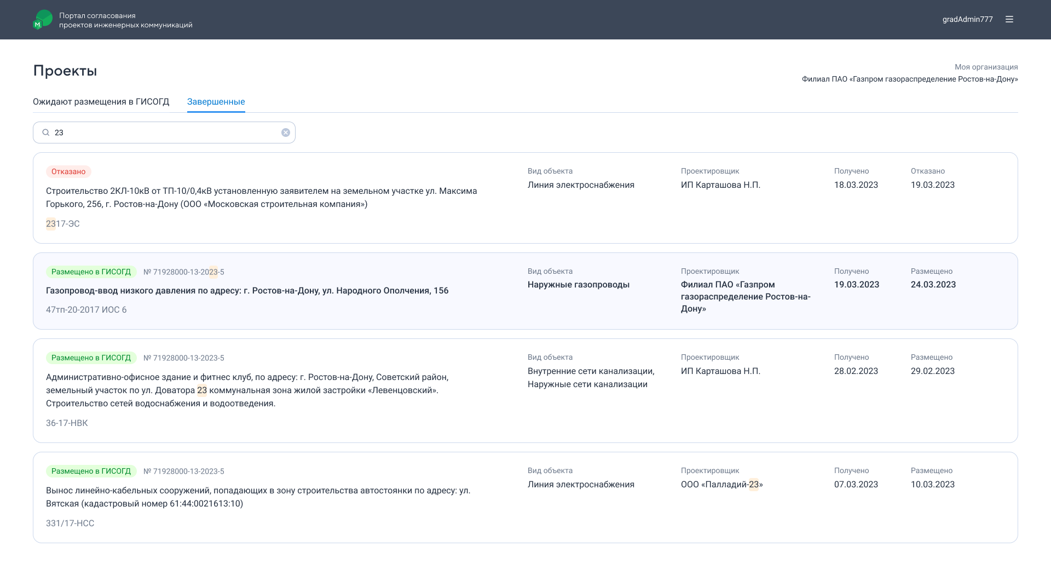Click Внутренние сети канализации object type
Image resolution: width=1051 pixels, height=587 pixels.
pyautogui.click(x=591, y=371)
